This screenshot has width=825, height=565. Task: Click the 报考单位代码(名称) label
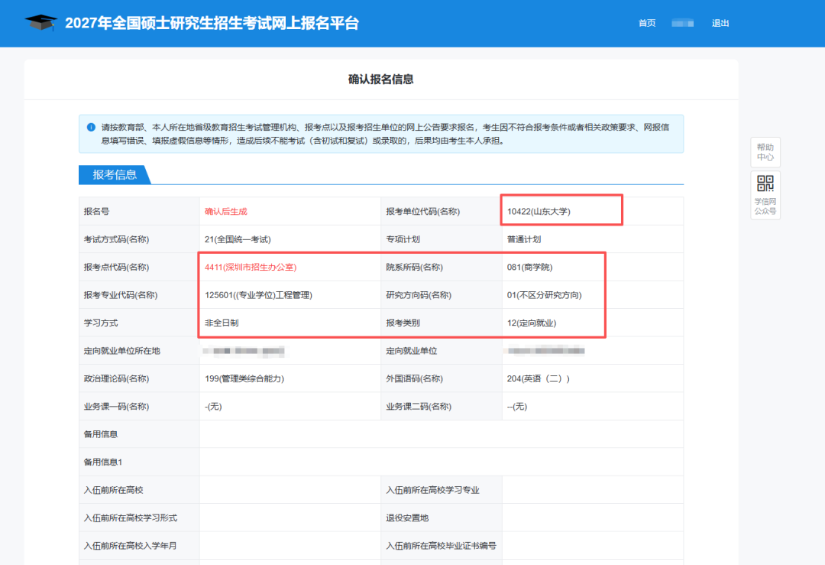pos(422,212)
